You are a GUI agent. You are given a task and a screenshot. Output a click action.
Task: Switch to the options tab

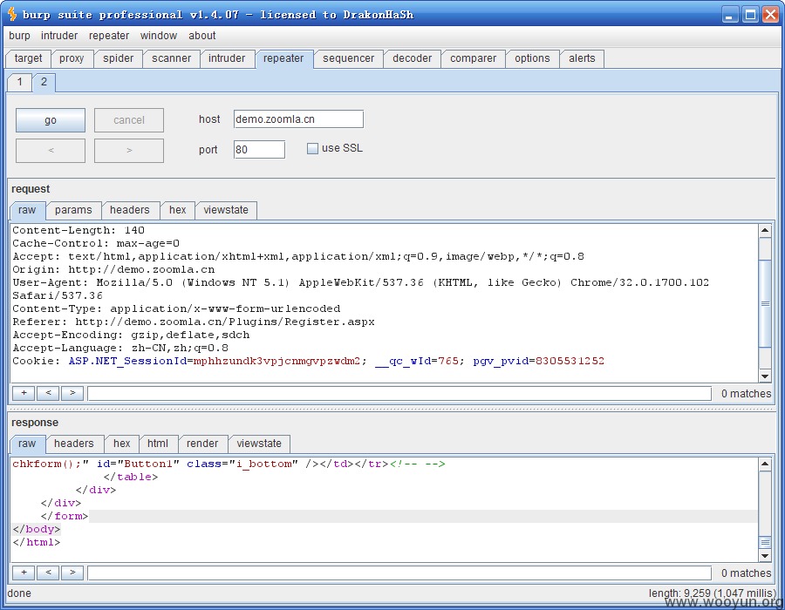532,58
